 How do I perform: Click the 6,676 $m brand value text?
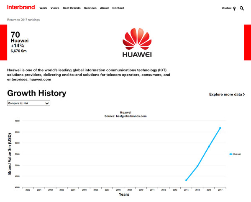click(x=18, y=51)
